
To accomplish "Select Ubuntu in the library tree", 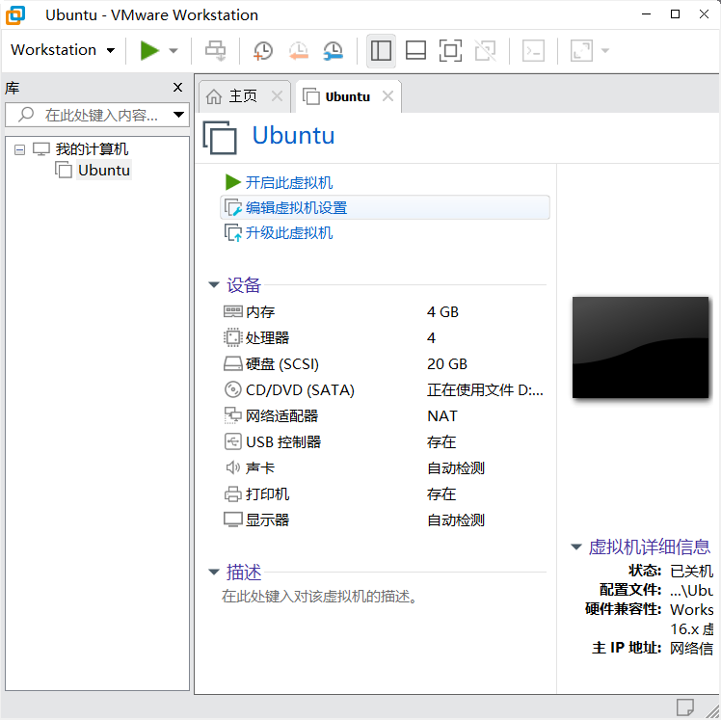I will [x=104, y=170].
